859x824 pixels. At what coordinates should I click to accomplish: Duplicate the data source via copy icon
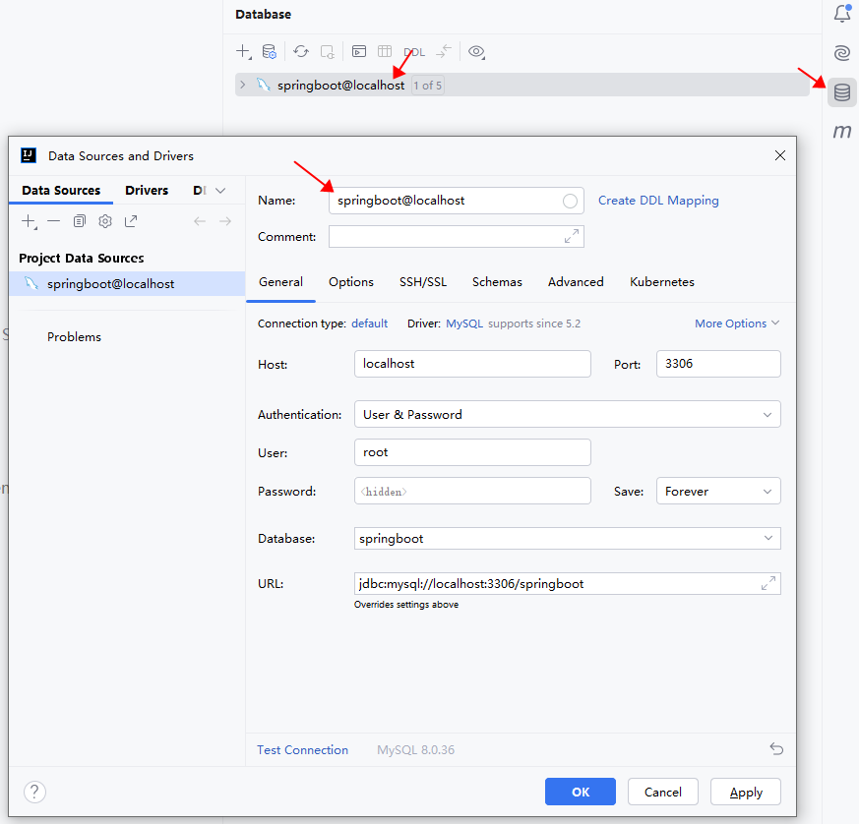click(80, 221)
